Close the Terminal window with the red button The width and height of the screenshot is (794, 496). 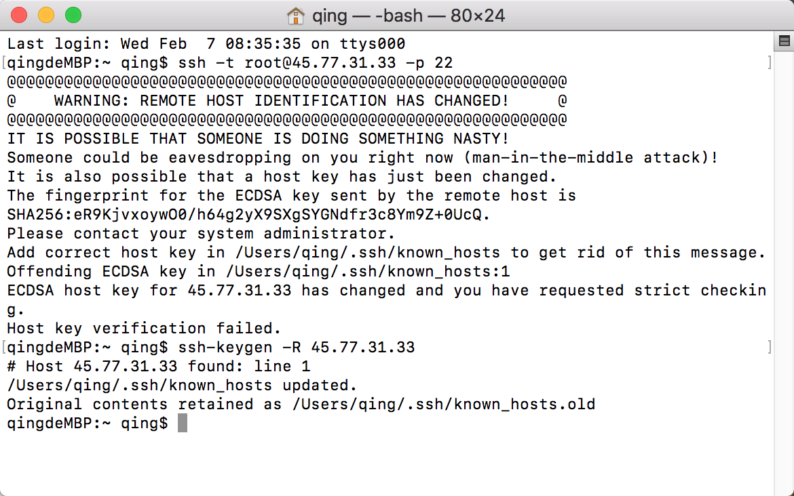pyautogui.click(x=19, y=15)
